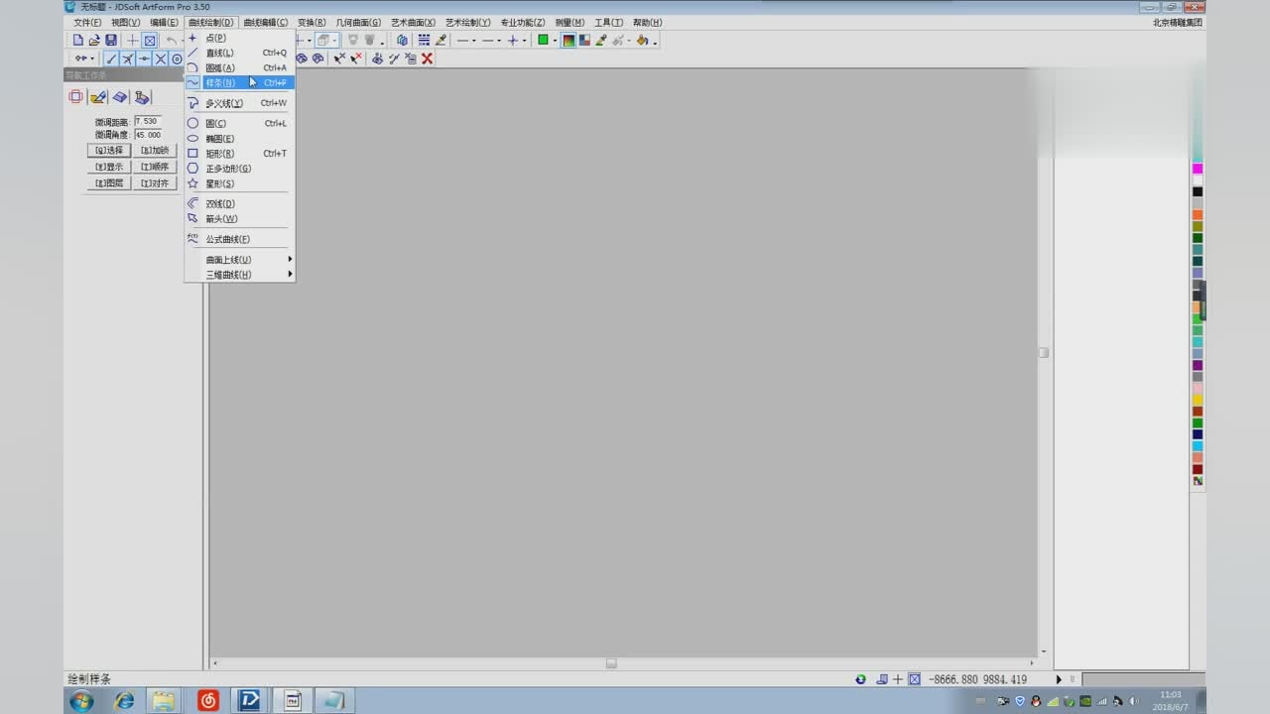Choose 星形(S) menu entry
1270x714 pixels.
coord(239,183)
